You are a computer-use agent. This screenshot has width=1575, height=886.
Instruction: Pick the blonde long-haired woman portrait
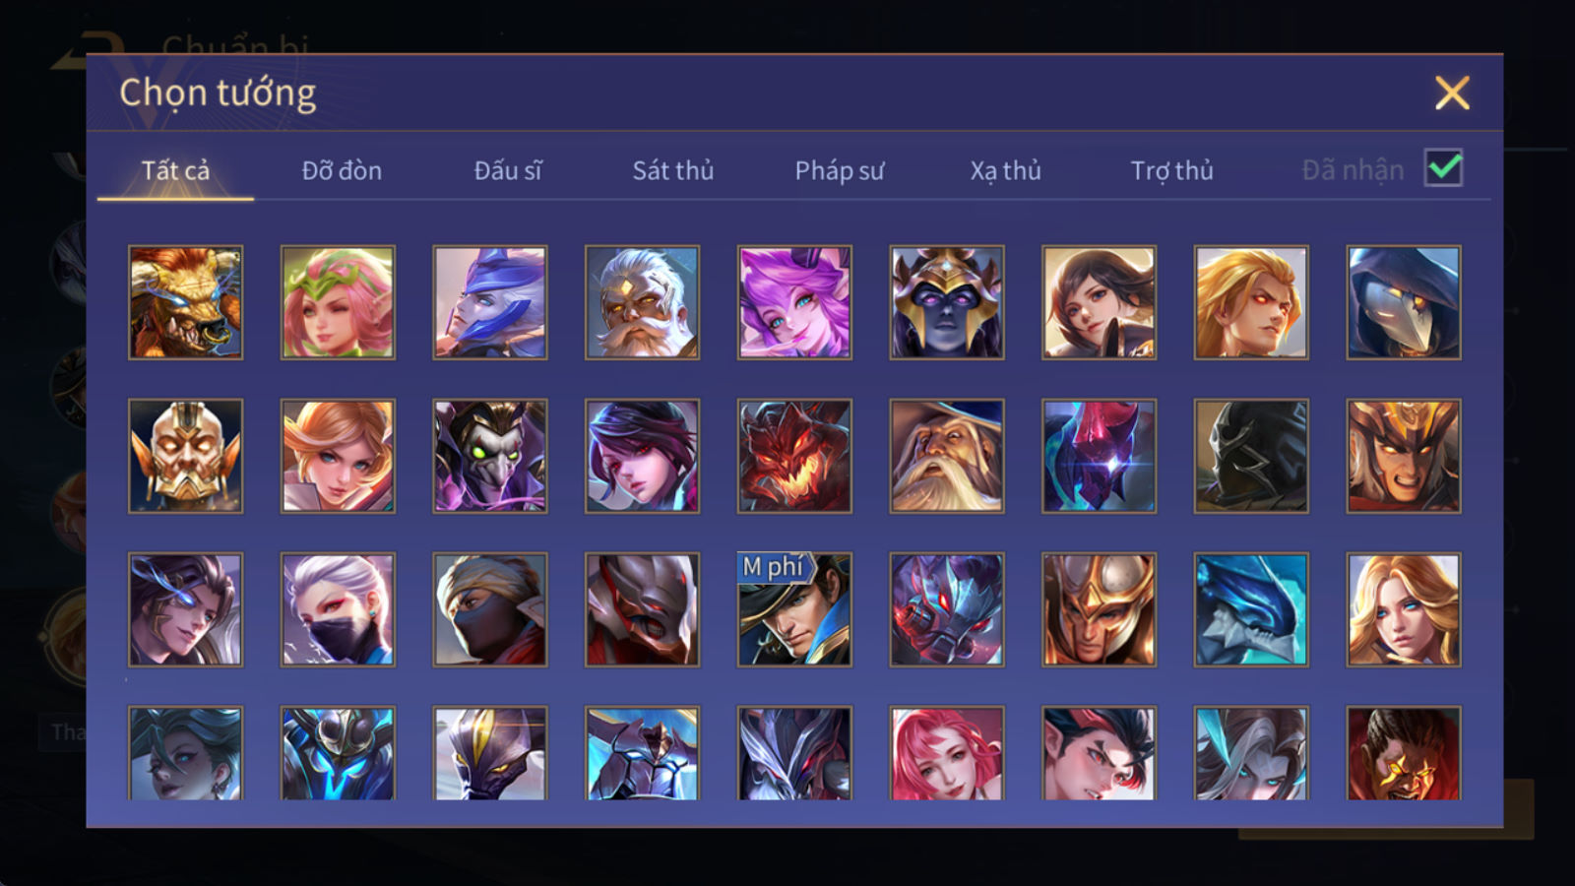pyautogui.click(x=1404, y=609)
